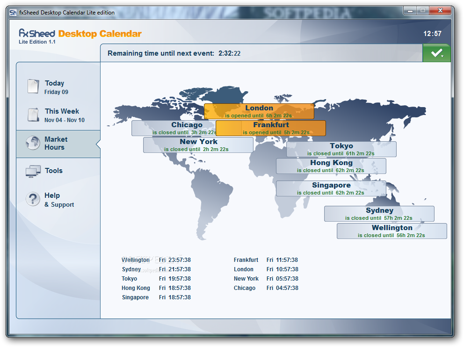Click the Tokyo time Fri 19:57:38

point(174,279)
